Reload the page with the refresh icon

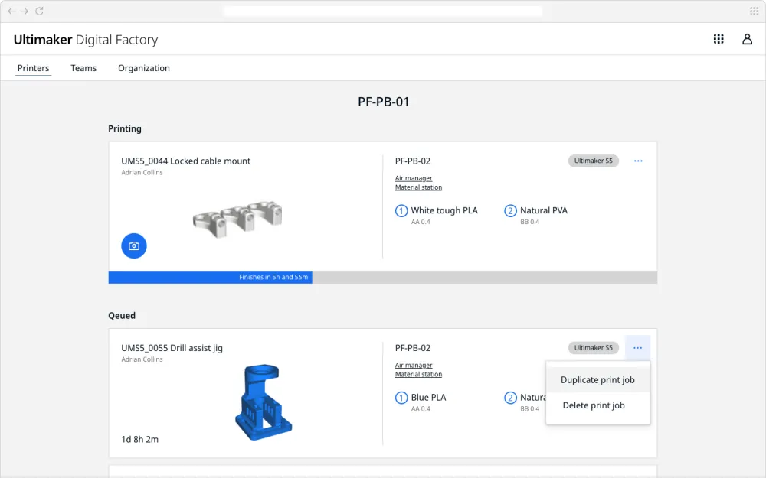[x=39, y=11]
